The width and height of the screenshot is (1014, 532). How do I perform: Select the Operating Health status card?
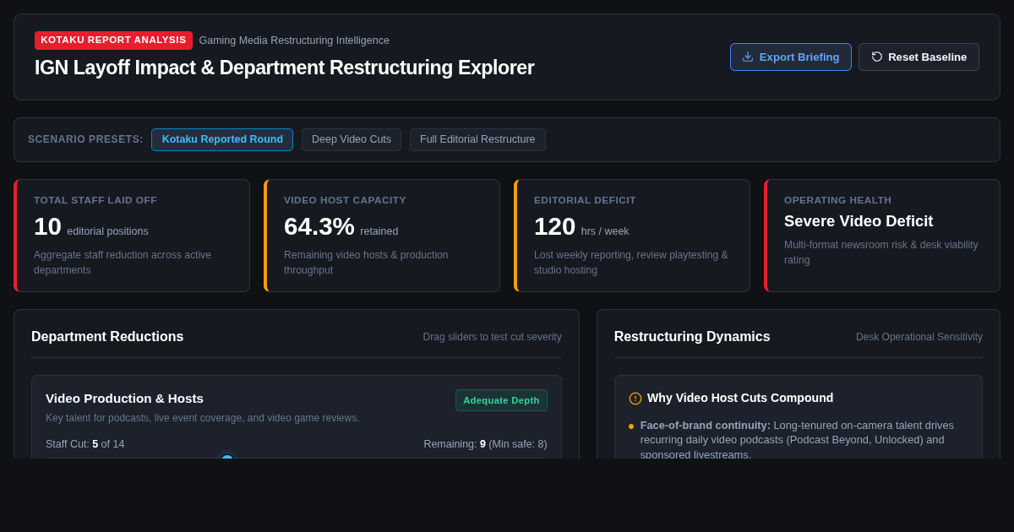click(882, 236)
